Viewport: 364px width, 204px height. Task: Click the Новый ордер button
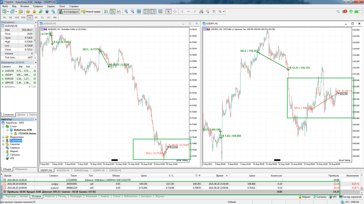coord(91,12)
